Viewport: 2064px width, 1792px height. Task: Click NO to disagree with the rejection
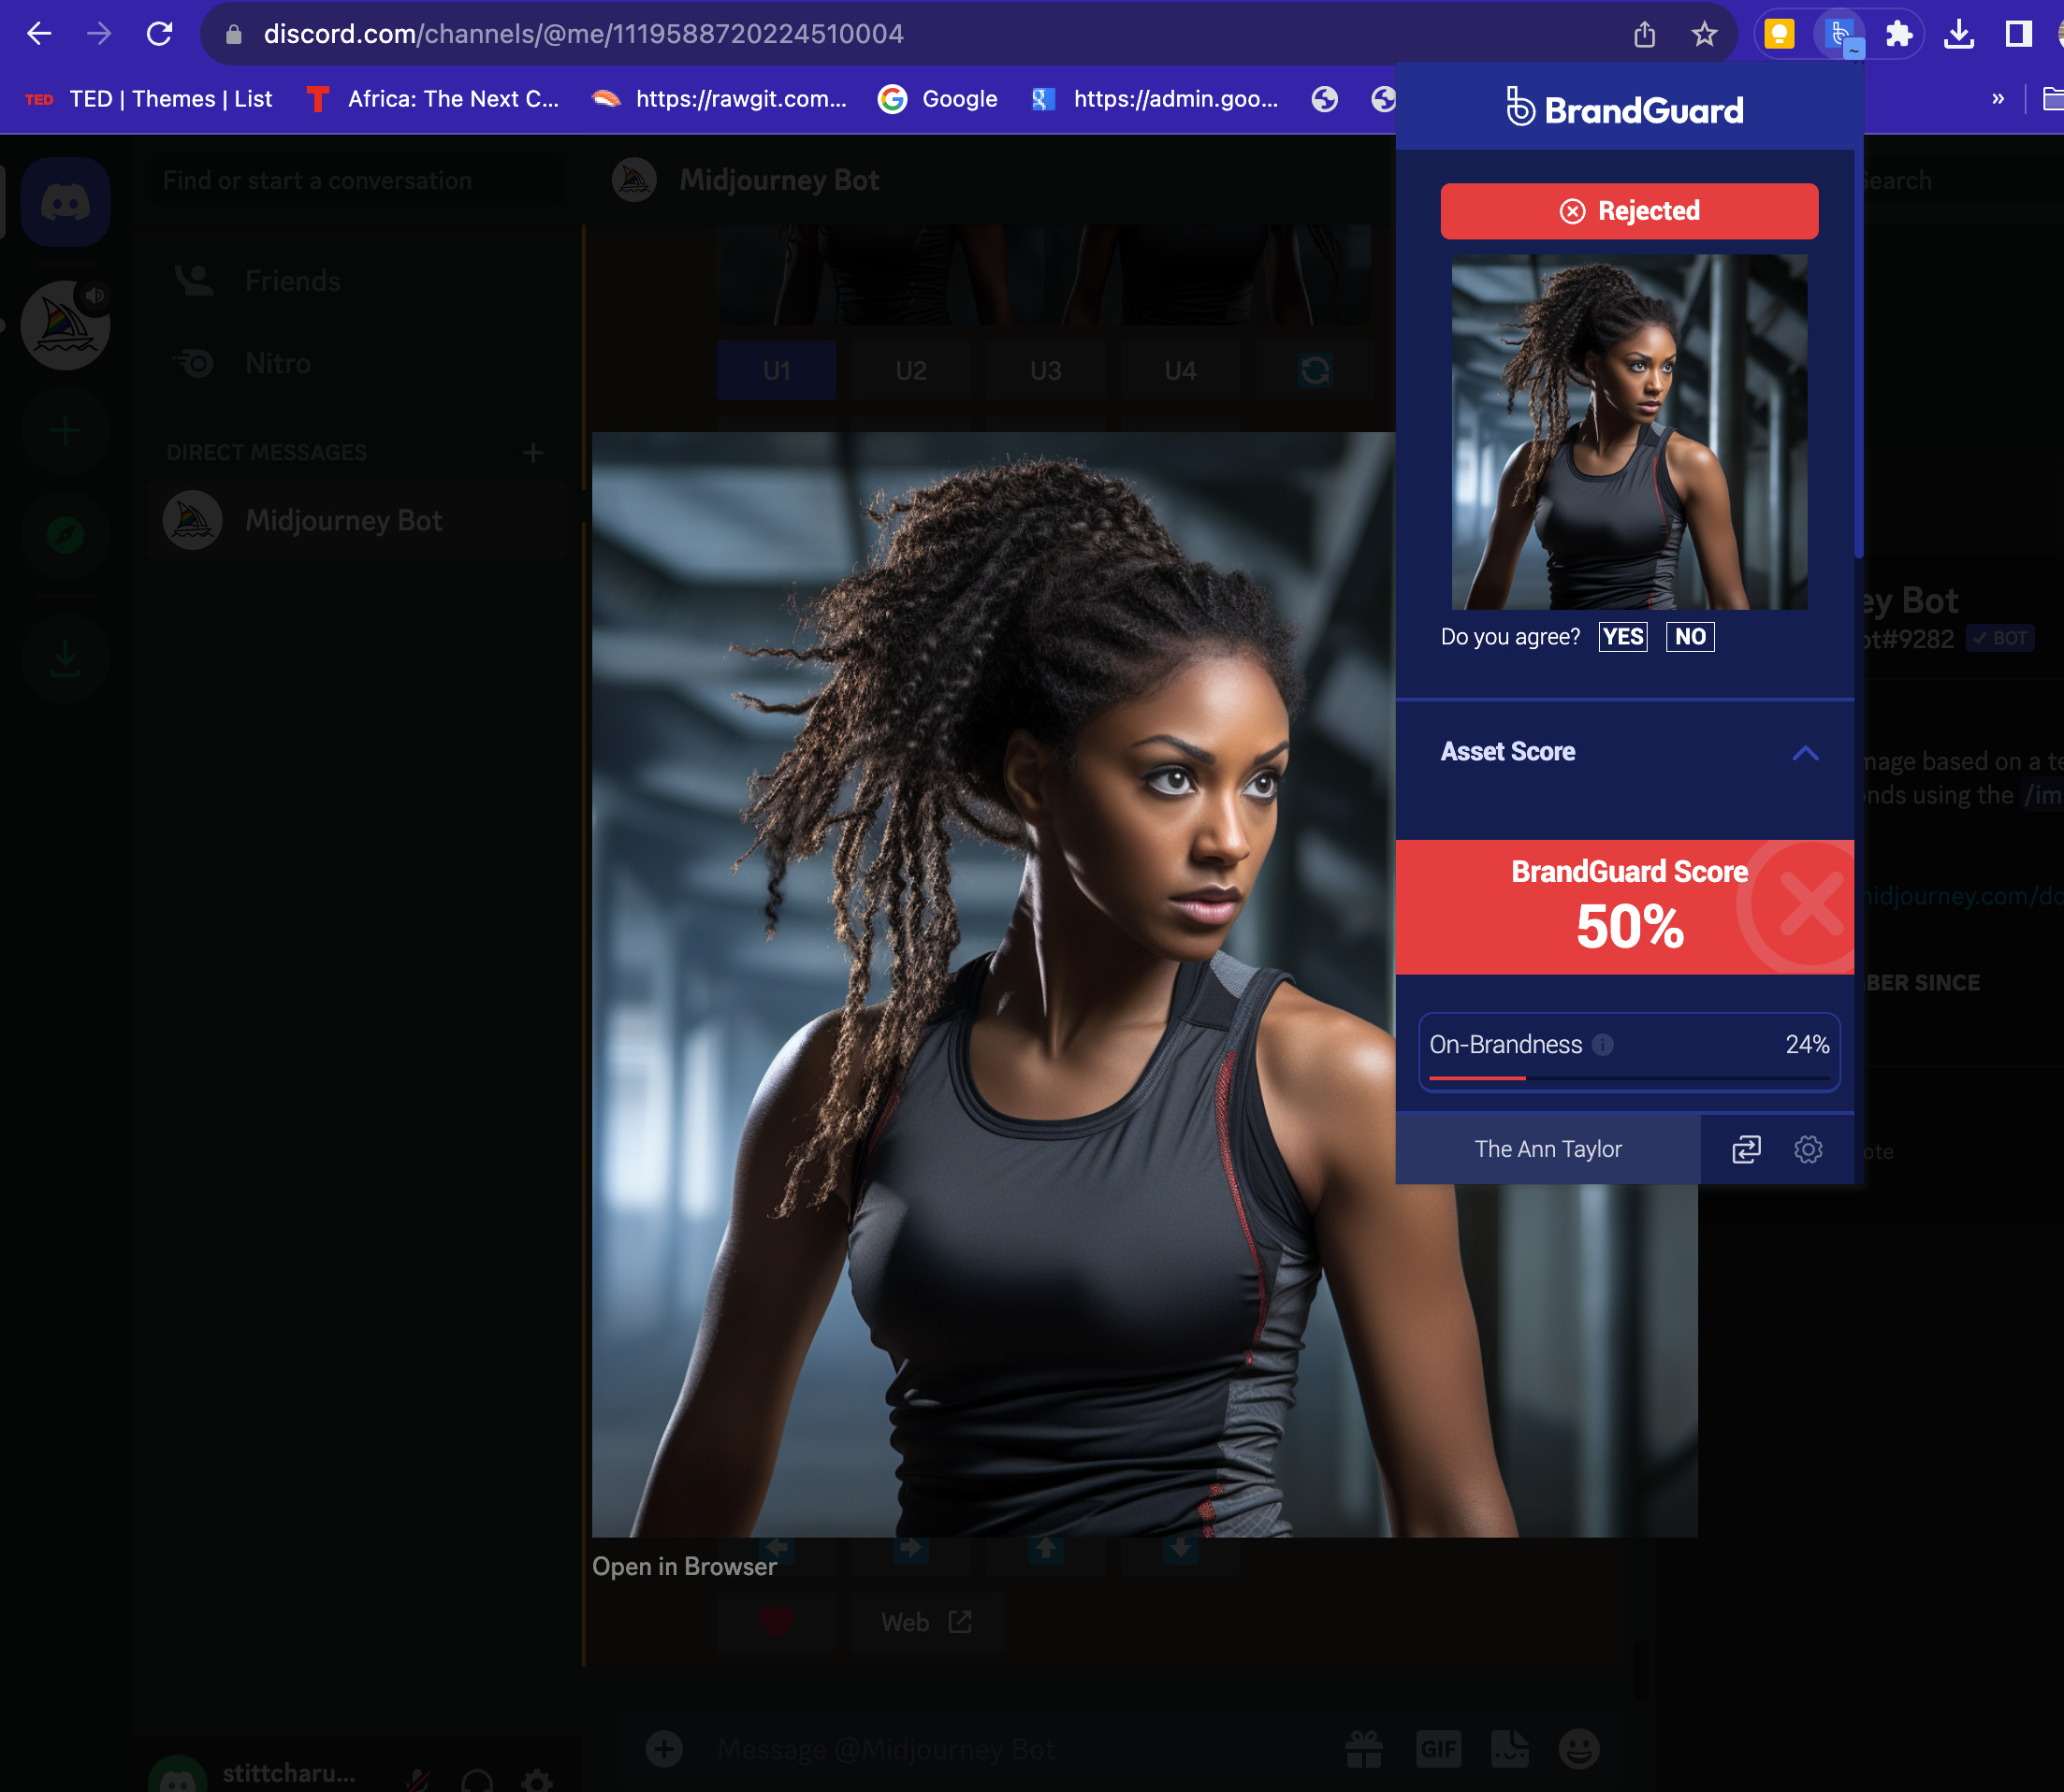1690,636
